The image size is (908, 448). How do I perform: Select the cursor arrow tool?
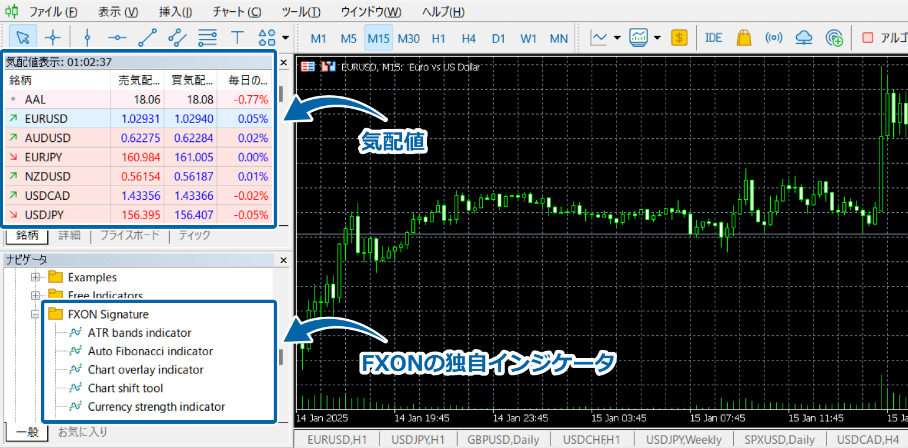(23, 38)
